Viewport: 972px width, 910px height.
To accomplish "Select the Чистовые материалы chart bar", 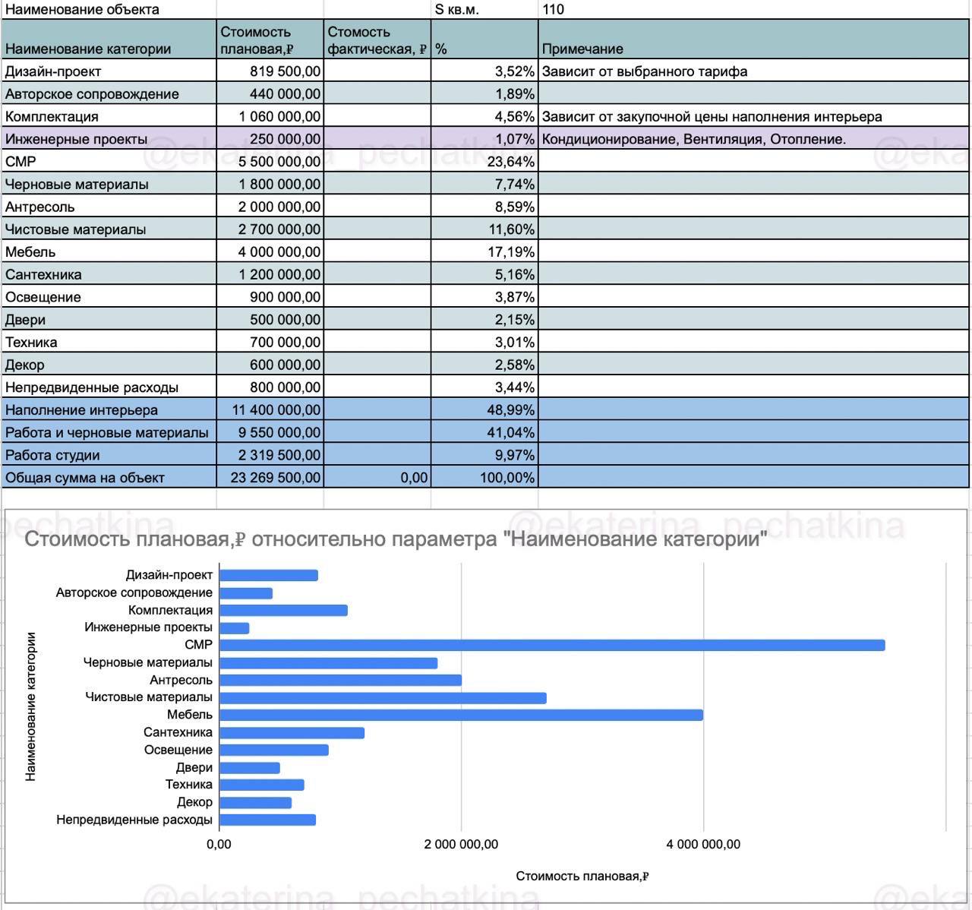I will click(x=383, y=697).
